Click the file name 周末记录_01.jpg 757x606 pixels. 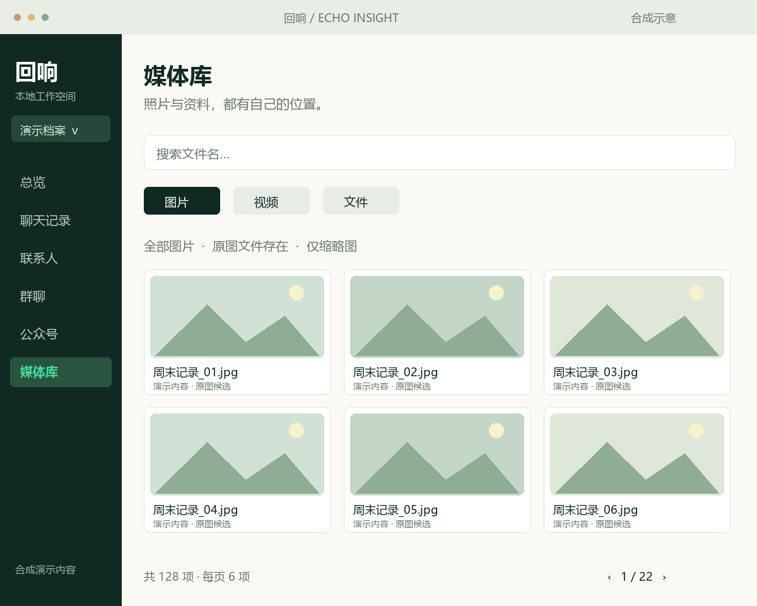196,372
